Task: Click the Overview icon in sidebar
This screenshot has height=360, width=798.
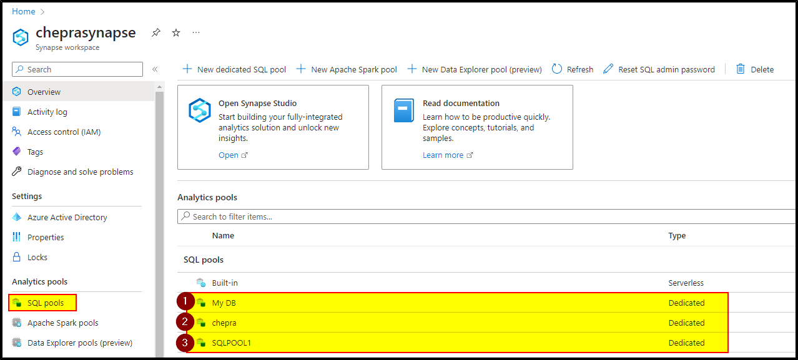Action: point(17,92)
